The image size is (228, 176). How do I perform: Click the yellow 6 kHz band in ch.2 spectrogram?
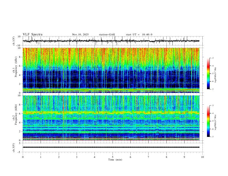click(111, 112)
